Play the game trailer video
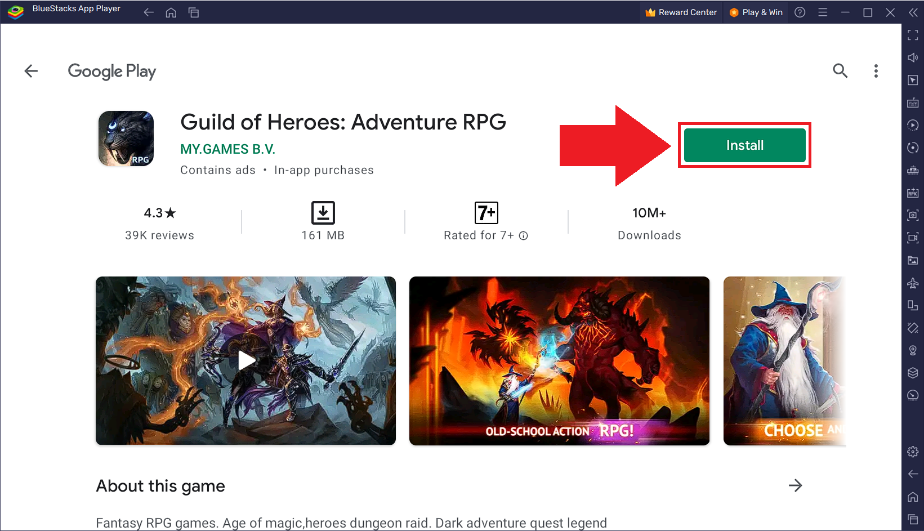Viewport: 924px width, 531px height. [x=245, y=360]
